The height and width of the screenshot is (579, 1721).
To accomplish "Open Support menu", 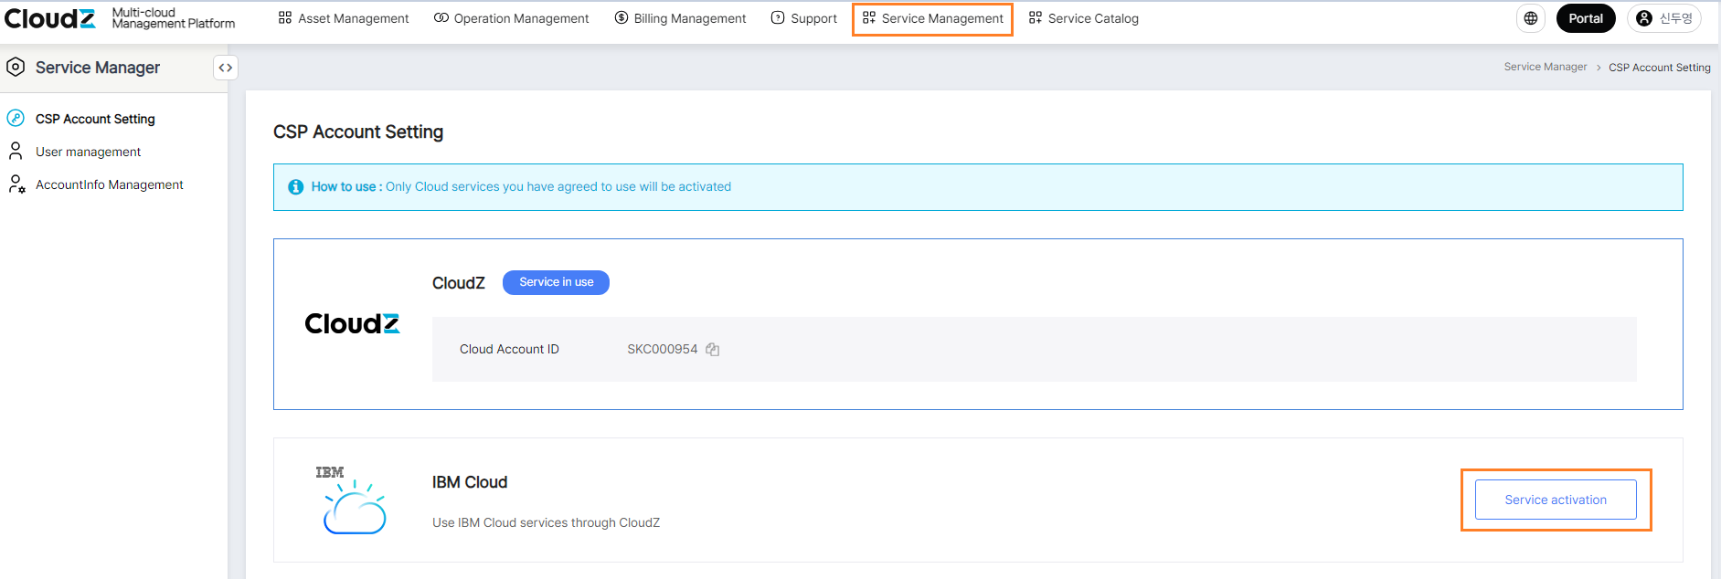I will 804,18.
